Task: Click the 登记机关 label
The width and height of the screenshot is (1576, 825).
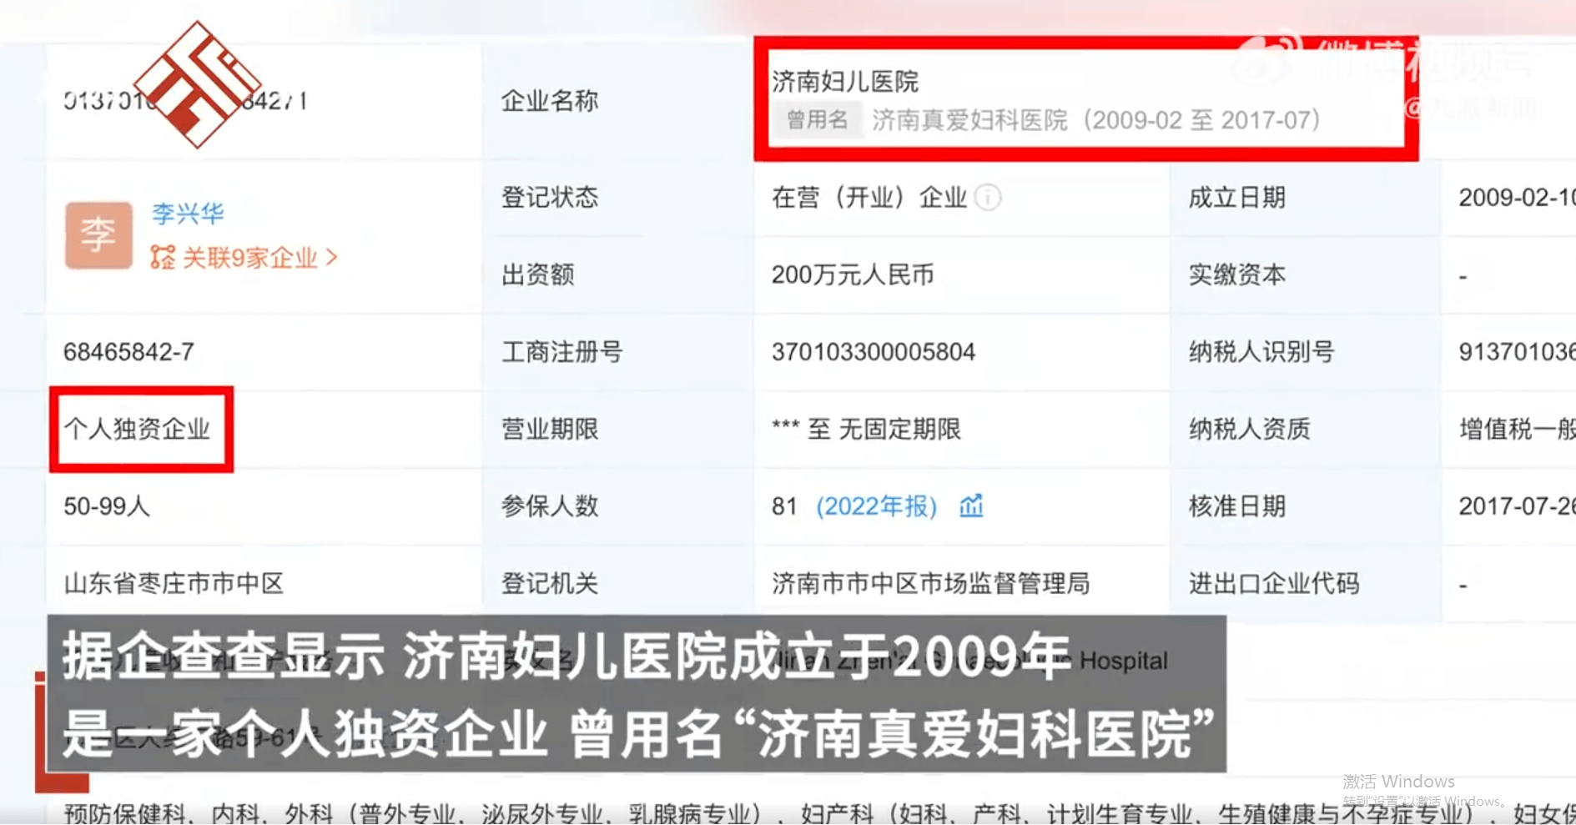Action: pos(550,583)
